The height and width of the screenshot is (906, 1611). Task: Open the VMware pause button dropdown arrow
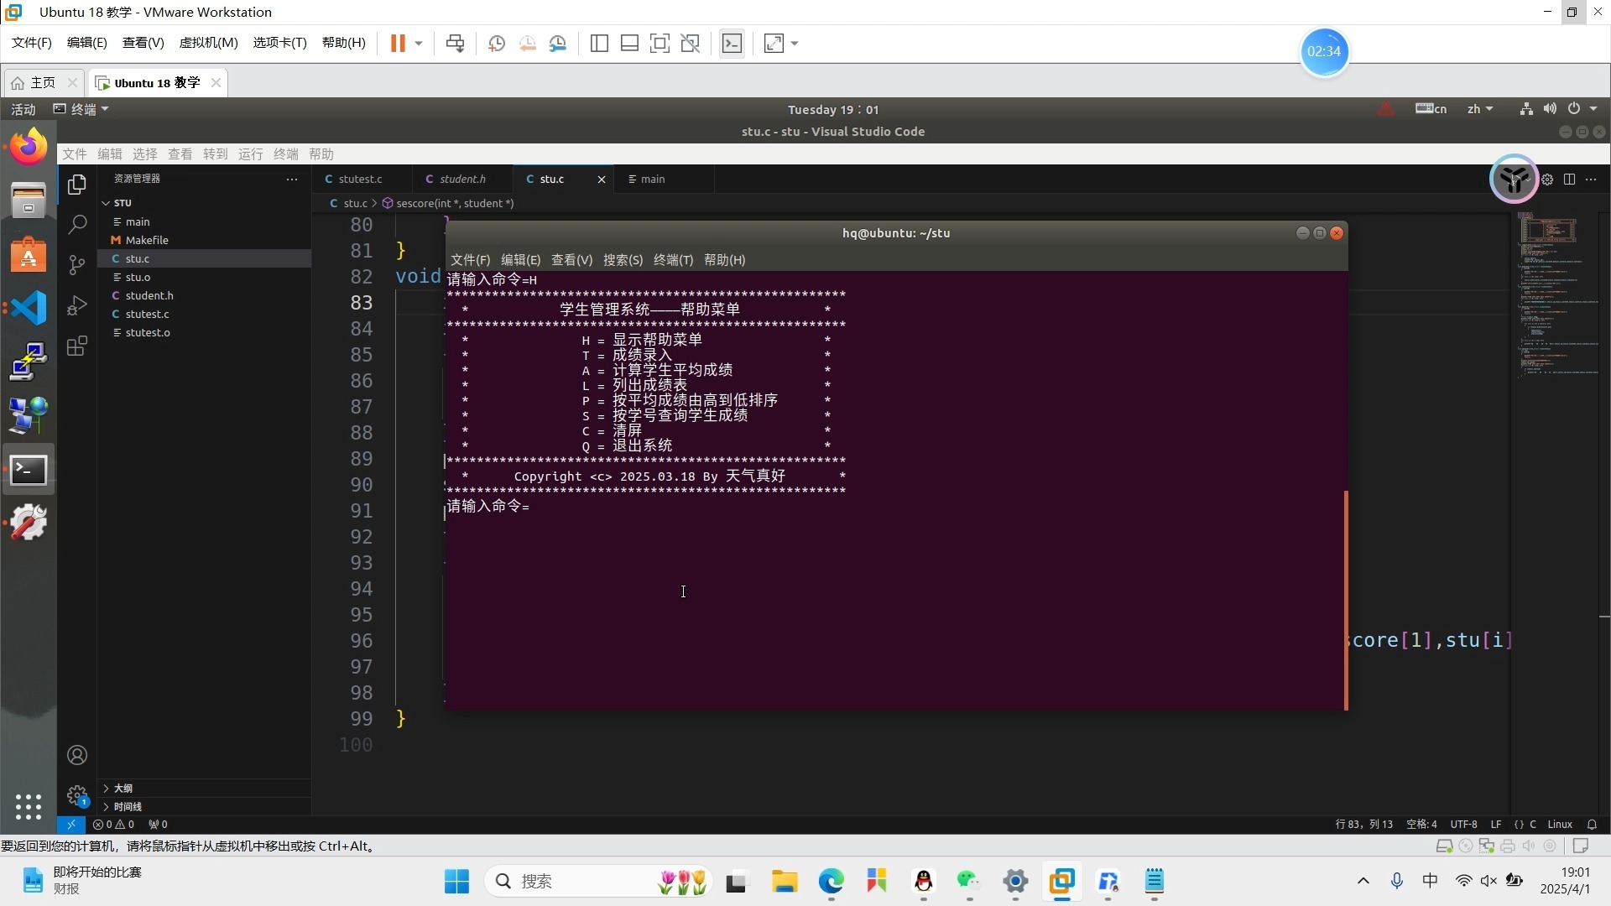tap(419, 44)
